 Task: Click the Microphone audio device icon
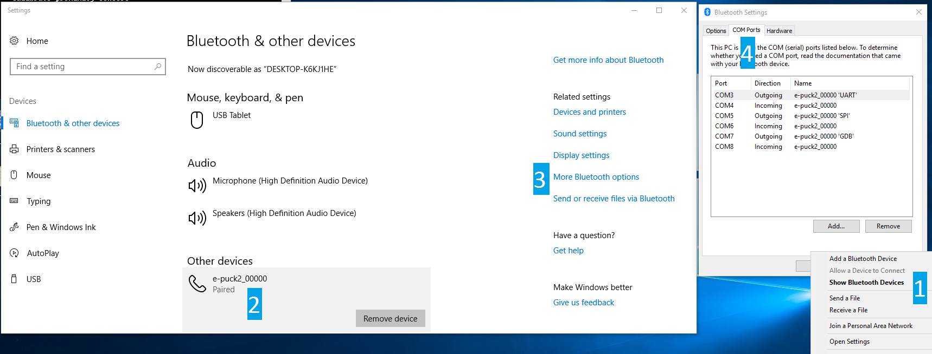pyautogui.click(x=197, y=186)
